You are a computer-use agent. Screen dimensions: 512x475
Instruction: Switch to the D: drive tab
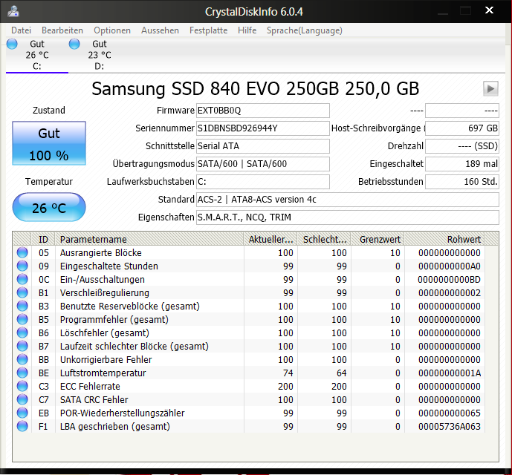click(x=100, y=55)
